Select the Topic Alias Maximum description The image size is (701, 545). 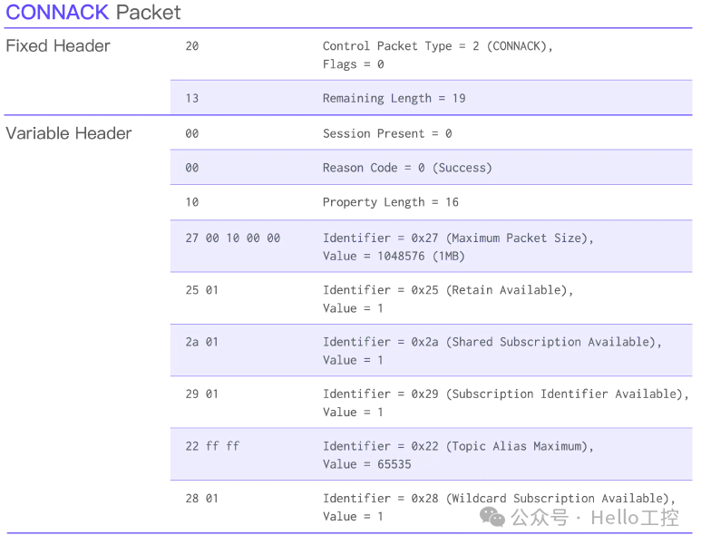click(458, 455)
